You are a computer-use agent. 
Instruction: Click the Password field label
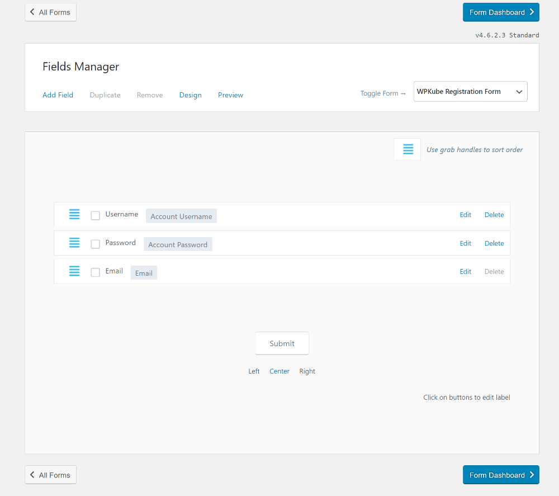[x=121, y=243]
